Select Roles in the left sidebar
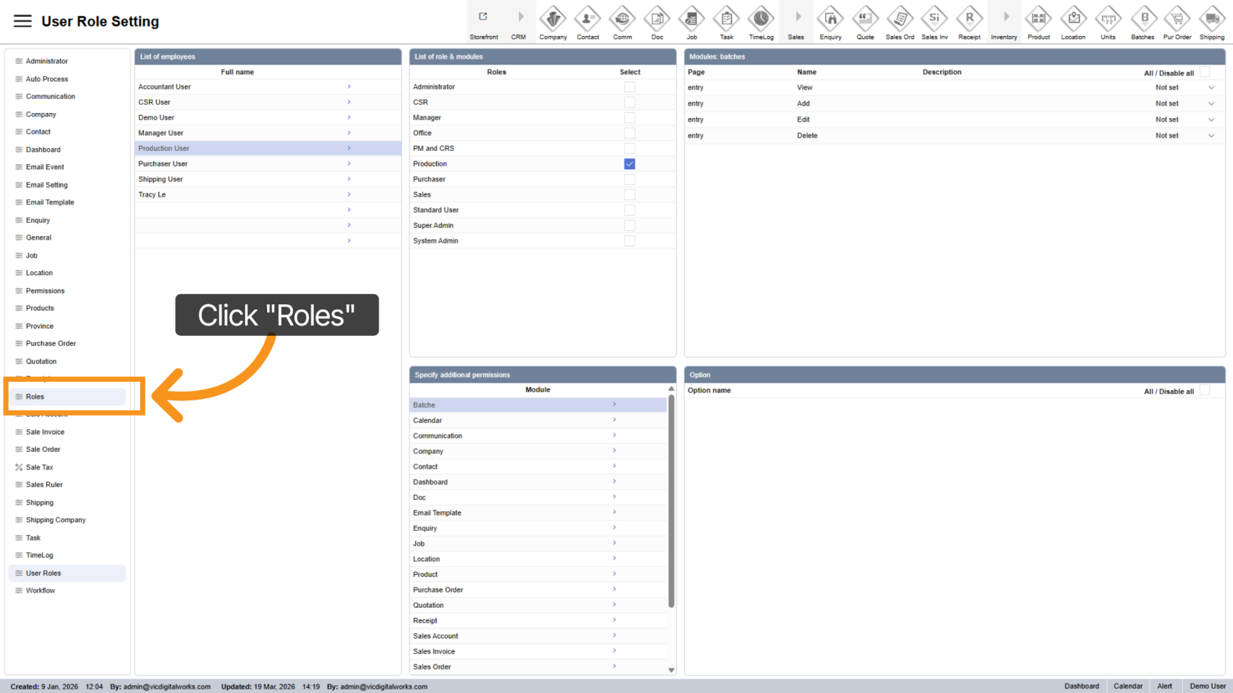 click(x=35, y=397)
